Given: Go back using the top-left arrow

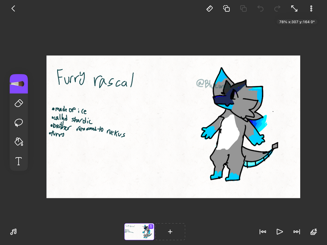Looking at the screenshot, I should pyautogui.click(x=13, y=9).
